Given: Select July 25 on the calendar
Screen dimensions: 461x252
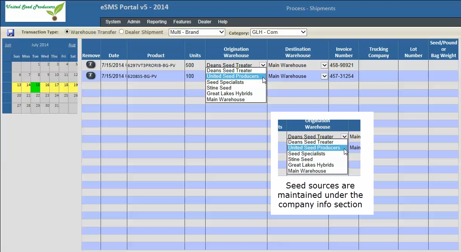Looking at the screenshot, I should click(64, 97).
